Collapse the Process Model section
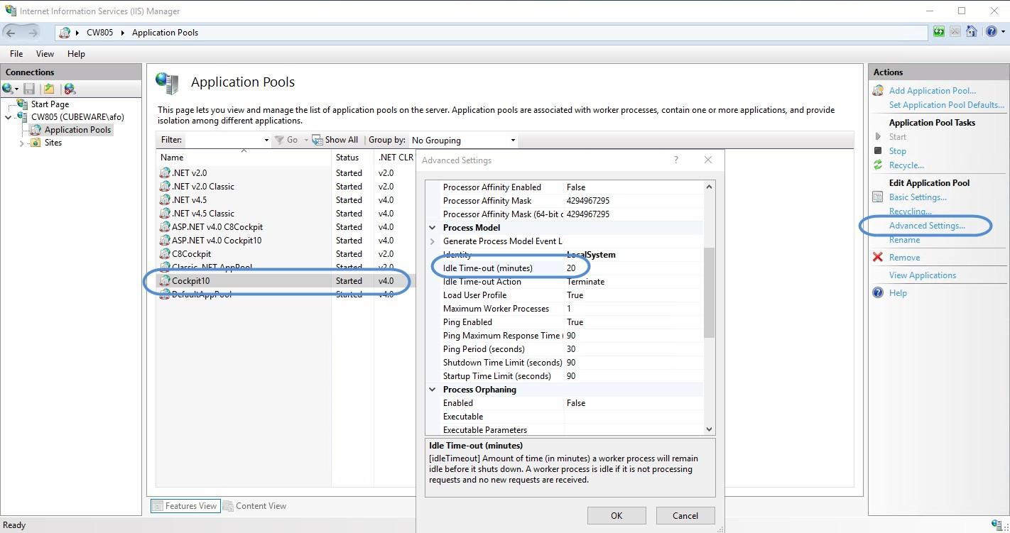 (x=432, y=228)
